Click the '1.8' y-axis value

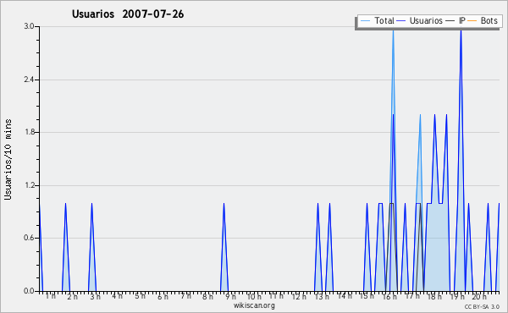pos(29,132)
